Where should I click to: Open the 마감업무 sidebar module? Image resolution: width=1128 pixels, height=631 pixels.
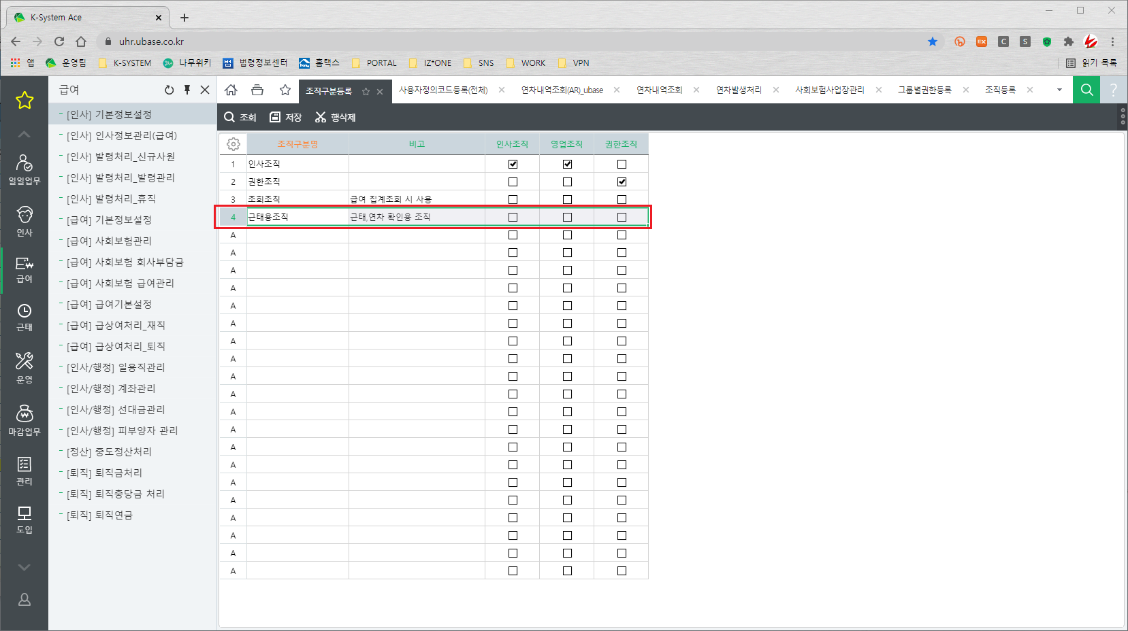(x=25, y=420)
